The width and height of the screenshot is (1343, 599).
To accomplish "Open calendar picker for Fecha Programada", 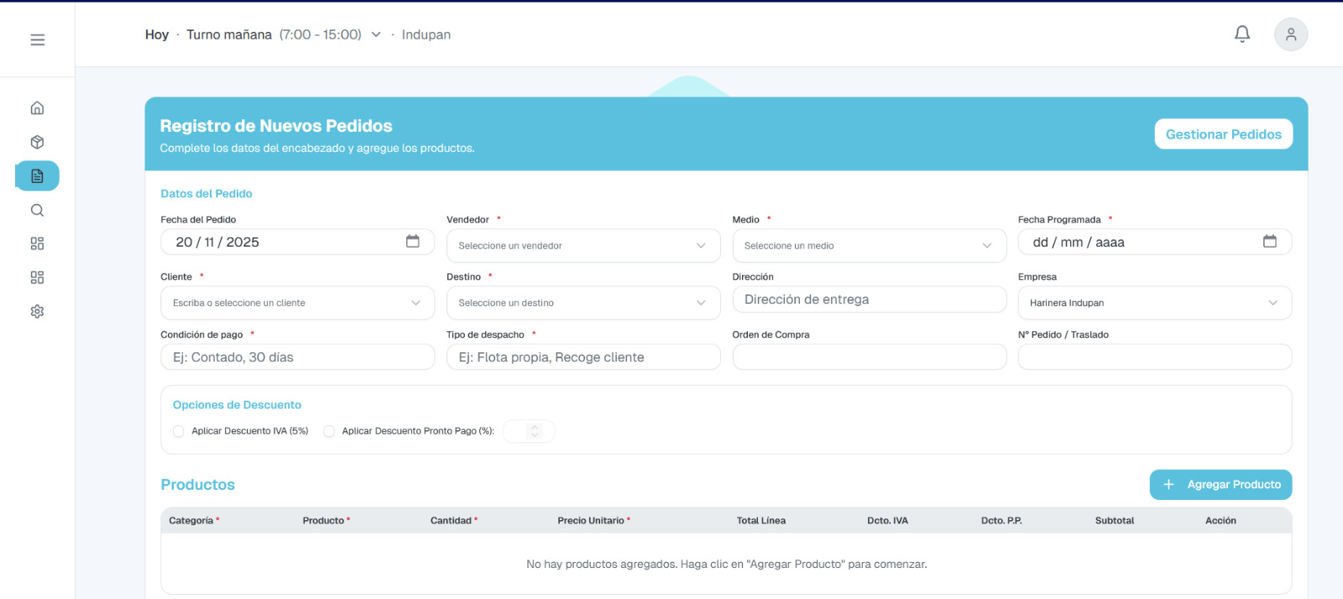I will [x=1269, y=242].
